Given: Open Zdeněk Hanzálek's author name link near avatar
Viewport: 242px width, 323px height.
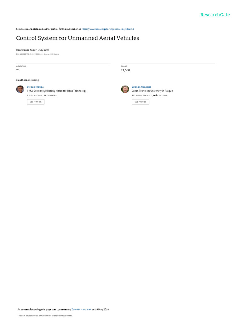Looking at the screenshot, I should (141, 87).
